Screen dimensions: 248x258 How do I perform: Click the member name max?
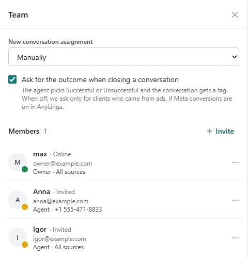(x=40, y=154)
